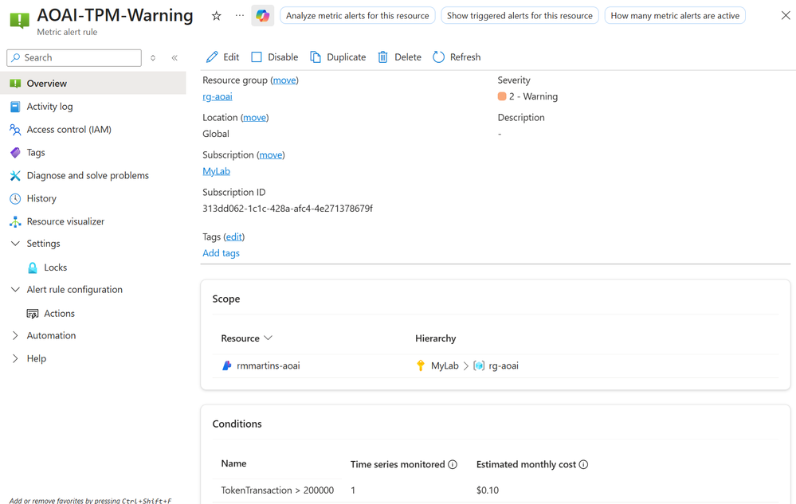Click the Overview alert icon in sidebar
Image resolution: width=796 pixels, height=504 pixels.
point(15,84)
